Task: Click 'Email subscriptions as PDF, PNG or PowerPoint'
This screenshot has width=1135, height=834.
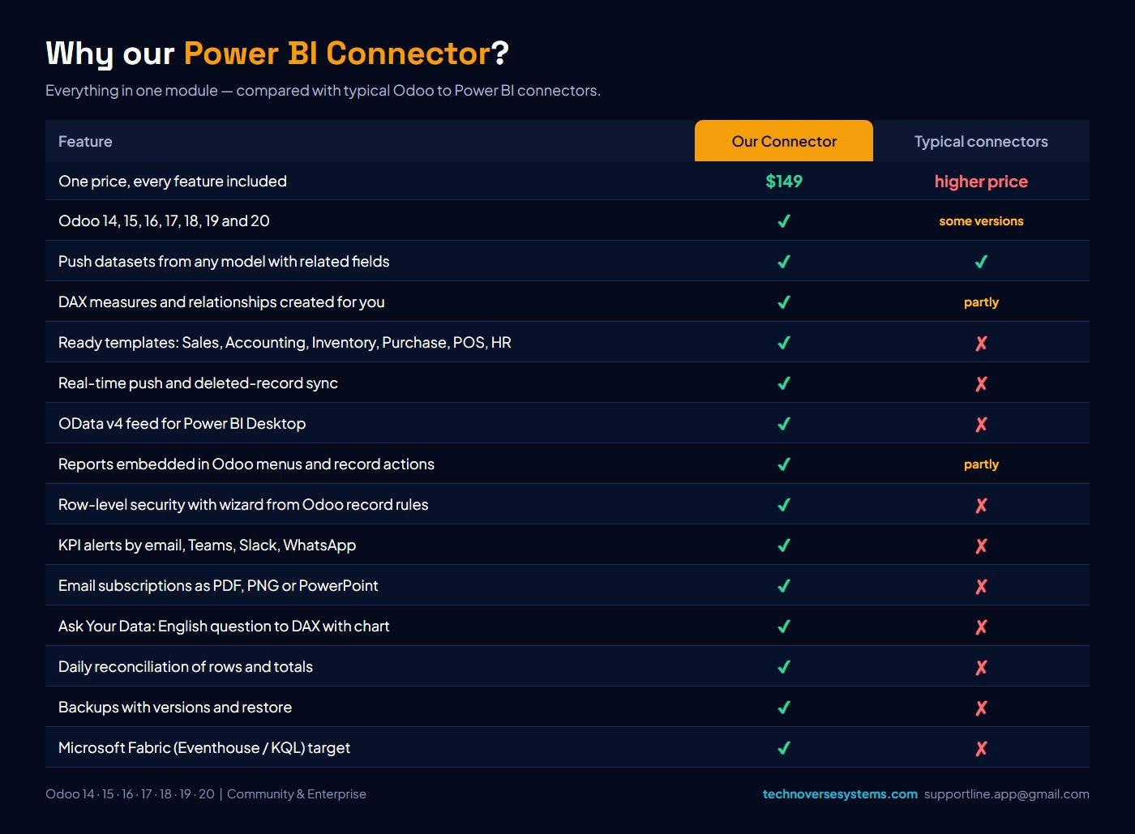Action: coord(218,586)
